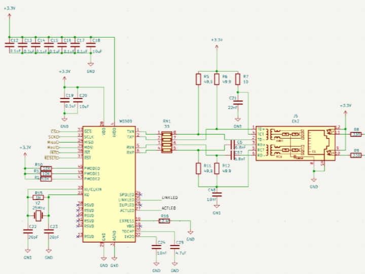Click capacitor C48 10nF symbol
The image size is (365, 274).
tap(217, 193)
